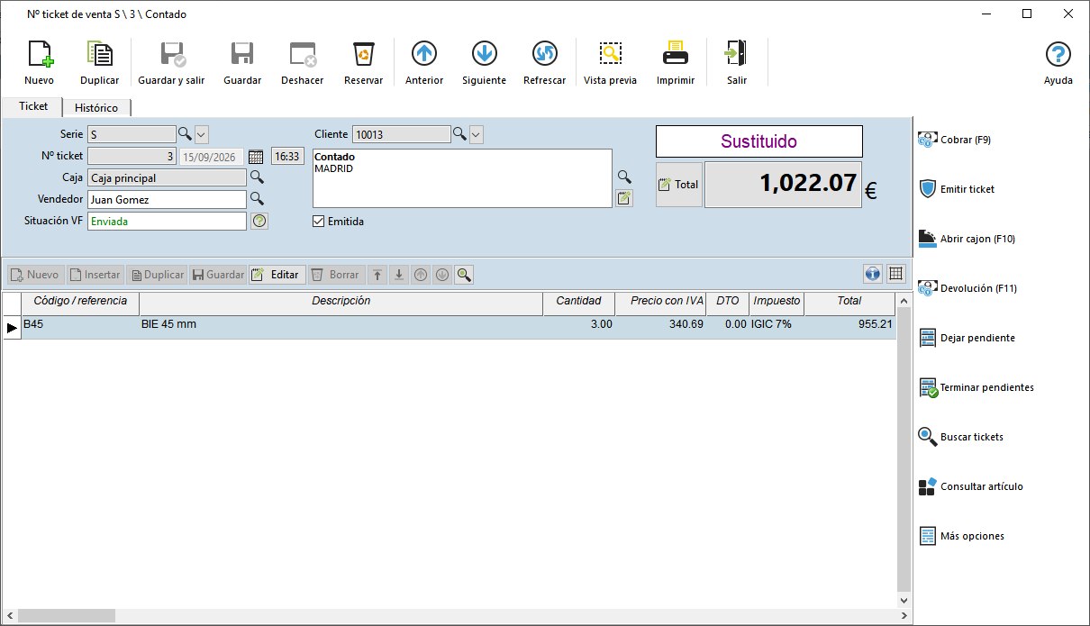Open Más opciones
1090x626 pixels.
pyautogui.click(x=961, y=536)
